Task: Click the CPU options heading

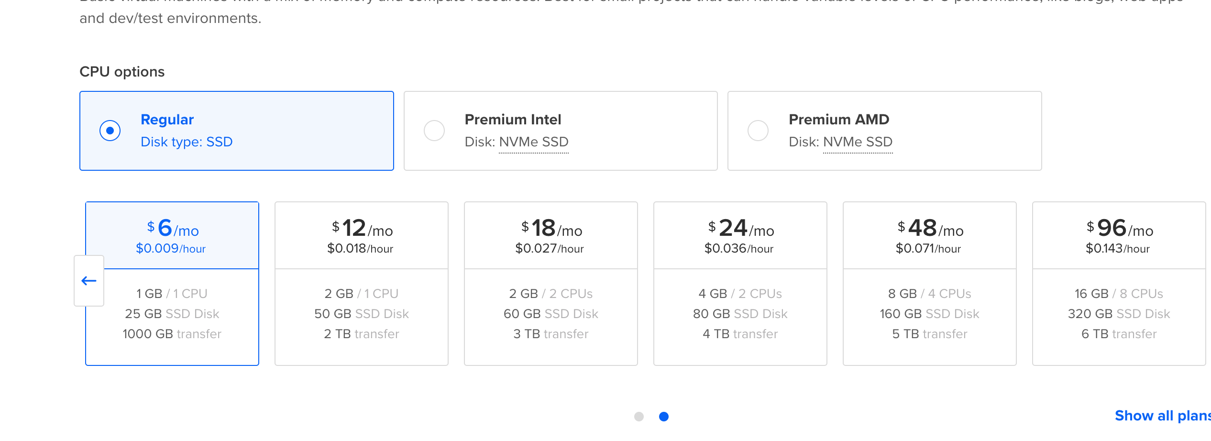Action: tap(122, 72)
